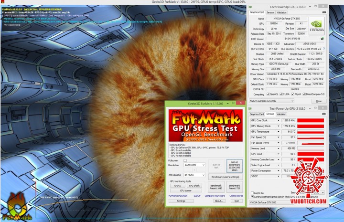
Task: Uncheck Continue refreshing this screen checkbox
Action: (252, 197)
